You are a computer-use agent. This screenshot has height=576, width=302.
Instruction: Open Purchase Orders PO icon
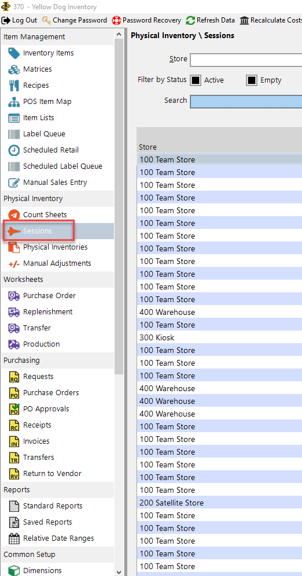pyautogui.click(x=14, y=393)
